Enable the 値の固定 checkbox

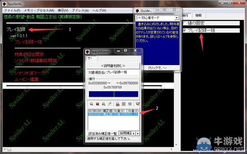(x=184, y=23)
